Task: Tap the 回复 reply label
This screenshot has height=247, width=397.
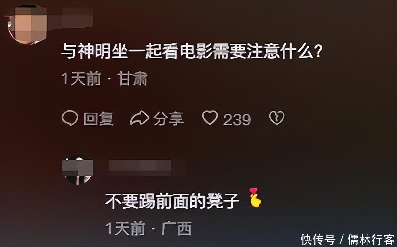Action: tap(99, 119)
